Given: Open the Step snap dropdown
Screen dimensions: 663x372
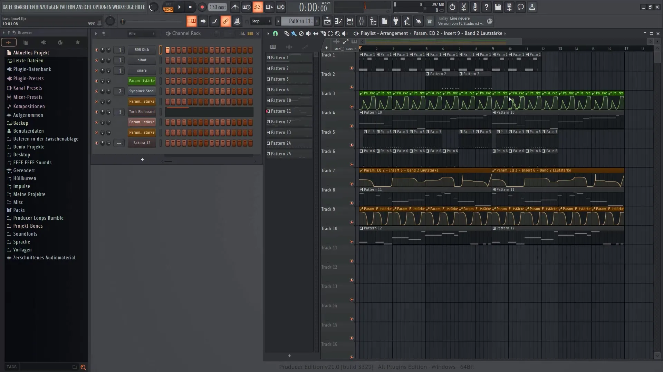Looking at the screenshot, I should pos(261,21).
